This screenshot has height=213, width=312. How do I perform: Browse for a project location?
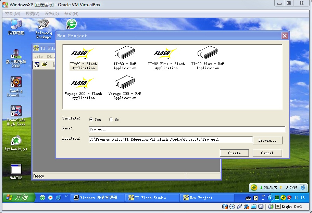click(267, 140)
